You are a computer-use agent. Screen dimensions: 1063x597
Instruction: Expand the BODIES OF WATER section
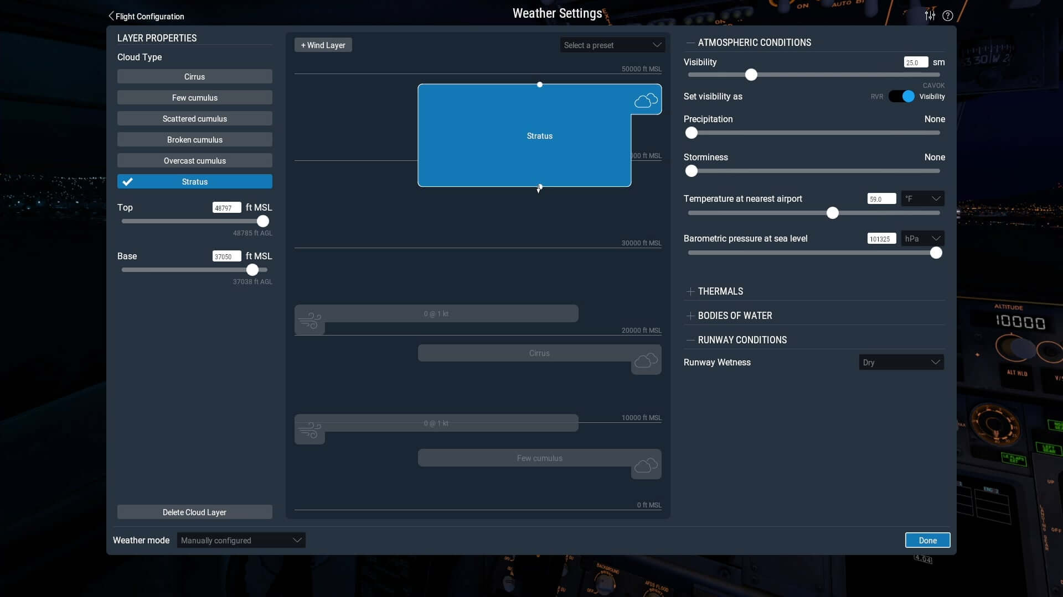point(734,316)
